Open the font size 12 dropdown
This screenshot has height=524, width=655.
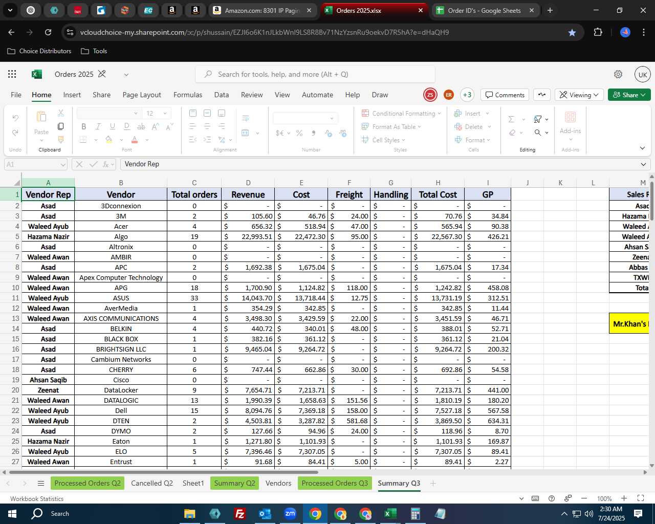click(x=165, y=113)
